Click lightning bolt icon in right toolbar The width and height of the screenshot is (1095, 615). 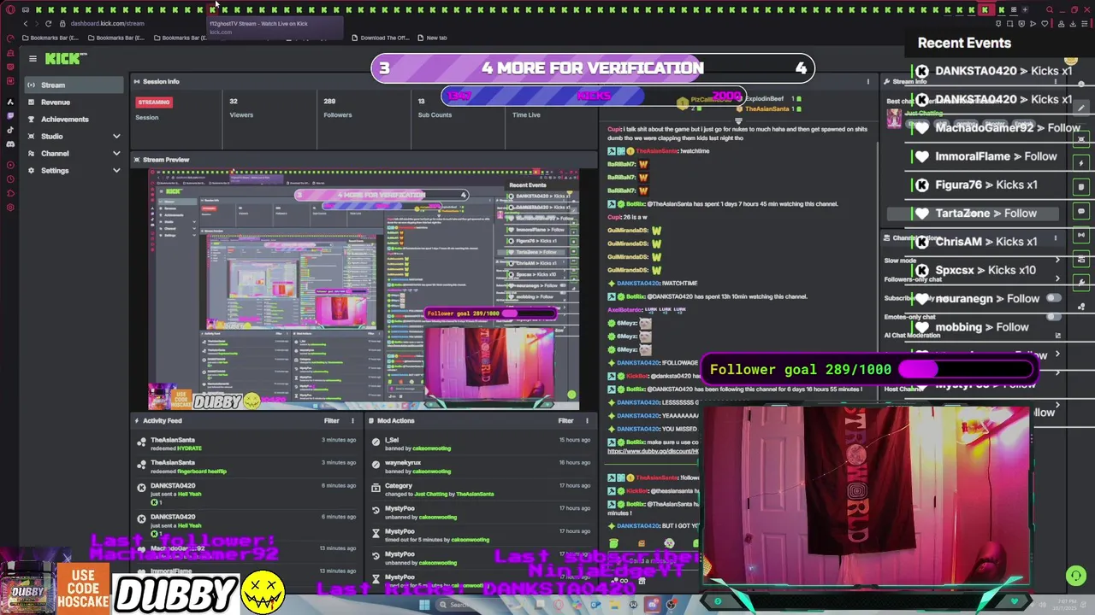coord(1081,163)
